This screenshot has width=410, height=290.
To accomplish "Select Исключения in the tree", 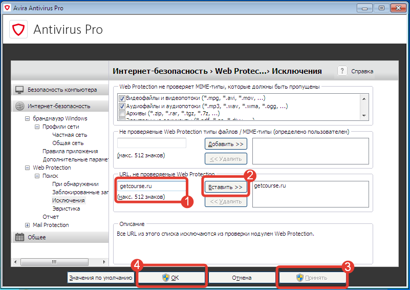I will [x=68, y=200].
